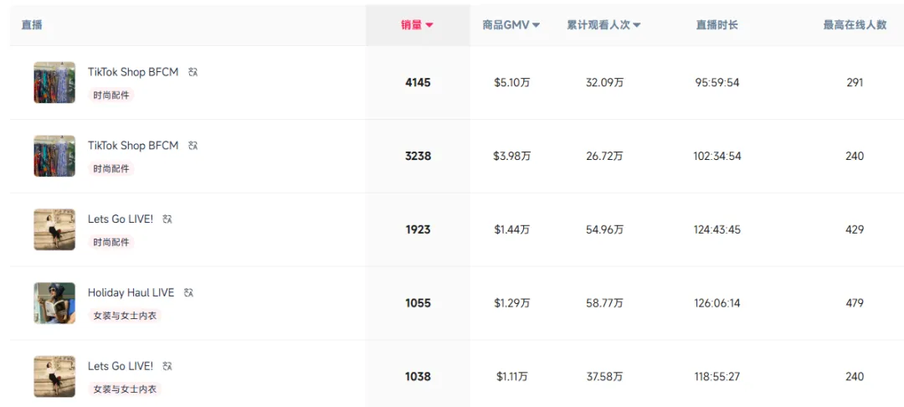Open the TikTok Shop BFCM title with 3238 sales
This screenshot has height=407, width=904.
[133, 146]
